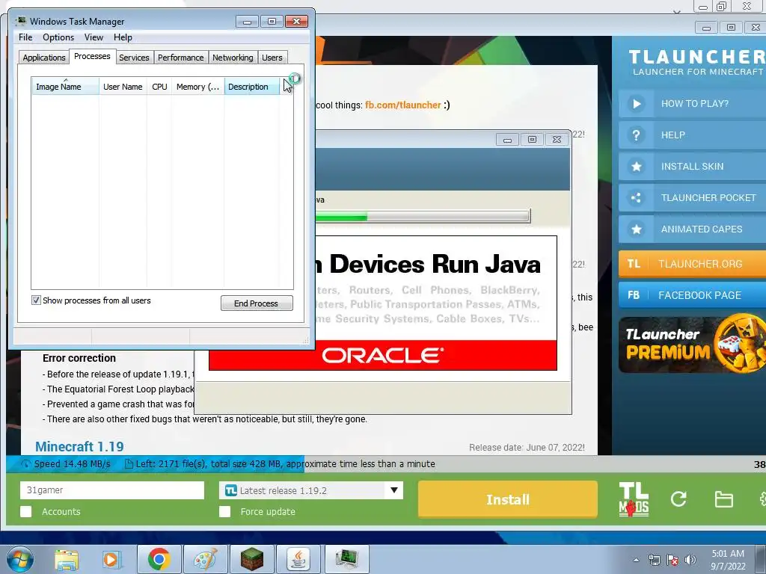Open the Latest release 1.19.2 combo box
The image size is (766, 574).
click(x=311, y=490)
